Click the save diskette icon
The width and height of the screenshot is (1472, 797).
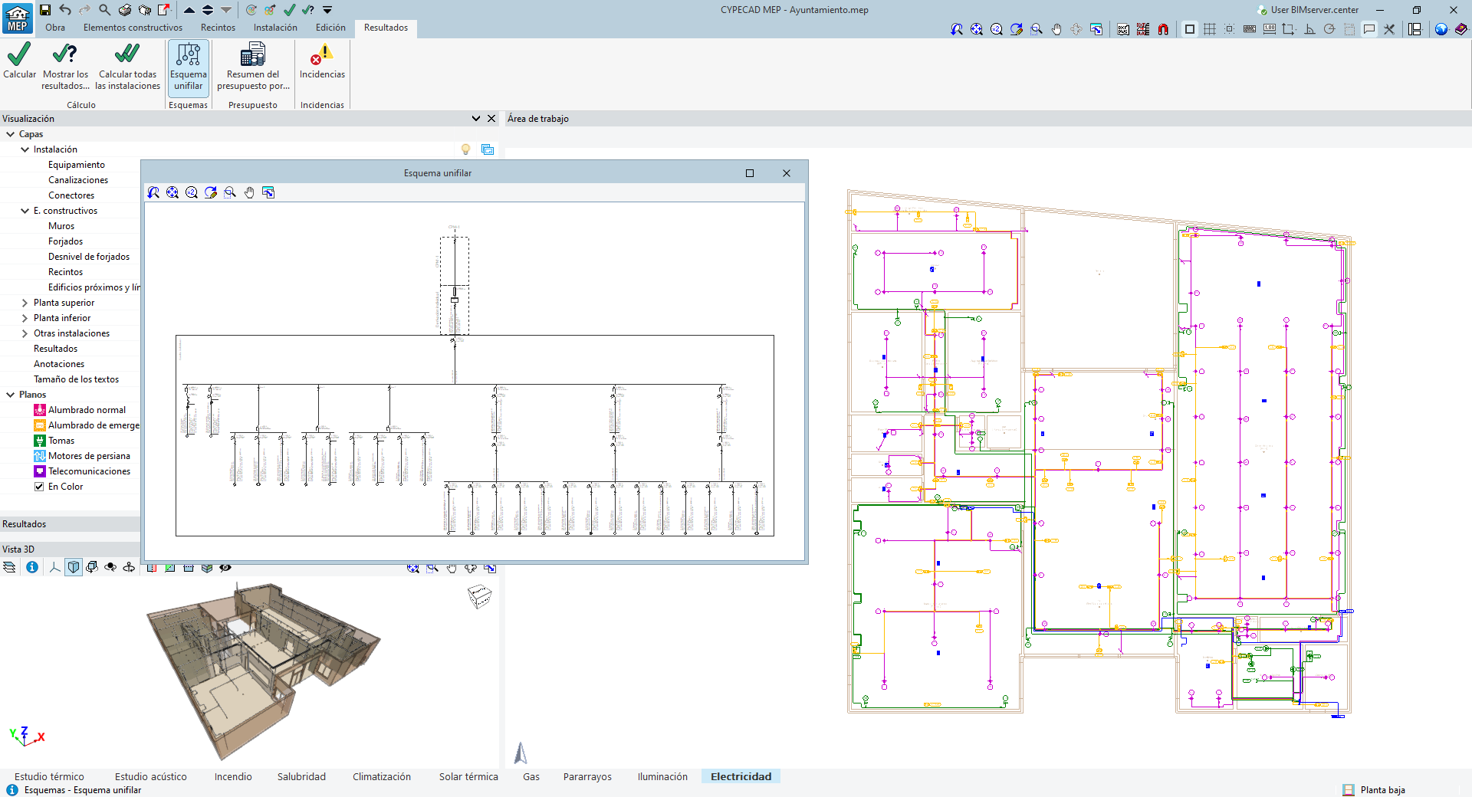tap(45, 10)
